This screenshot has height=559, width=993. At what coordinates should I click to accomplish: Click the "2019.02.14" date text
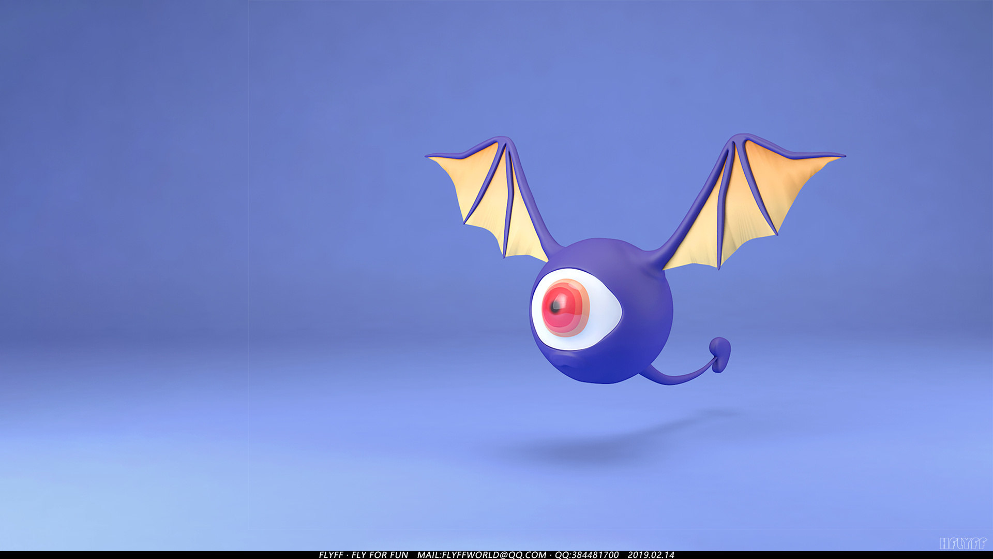pyautogui.click(x=651, y=555)
